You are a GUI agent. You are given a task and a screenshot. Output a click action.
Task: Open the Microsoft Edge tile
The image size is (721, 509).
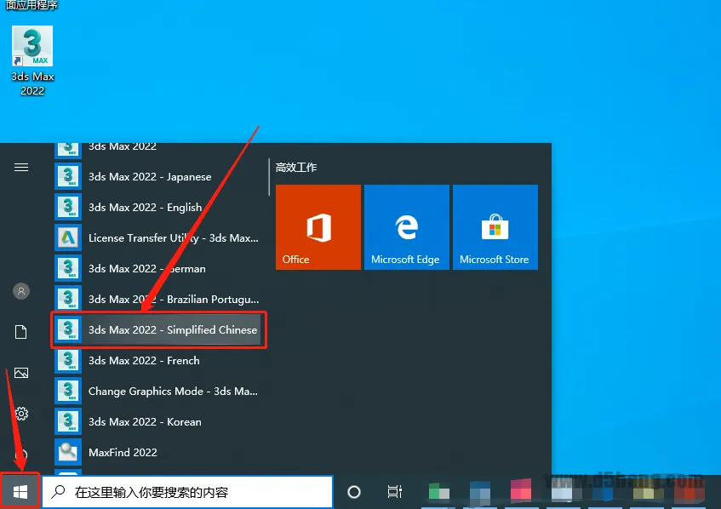point(406,227)
